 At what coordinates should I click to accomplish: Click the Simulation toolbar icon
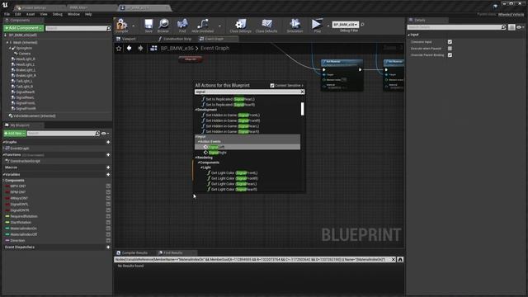coord(295,24)
